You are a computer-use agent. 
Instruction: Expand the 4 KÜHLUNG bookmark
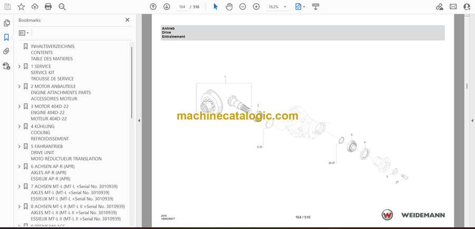click(20, 126)
